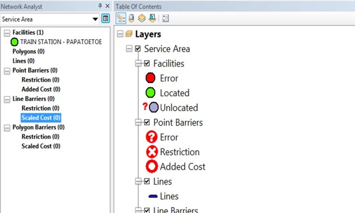Select Restriction (0) under Line Barriers
Screen dimensions: 355x213
tap(40, 108)
